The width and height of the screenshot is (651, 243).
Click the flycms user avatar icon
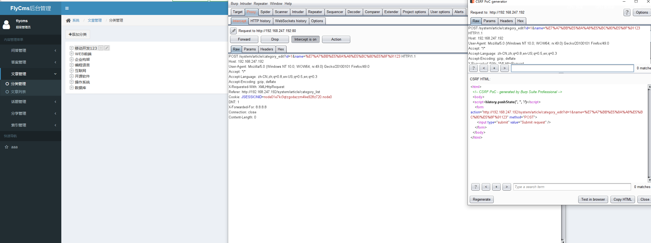click(6, 24)
